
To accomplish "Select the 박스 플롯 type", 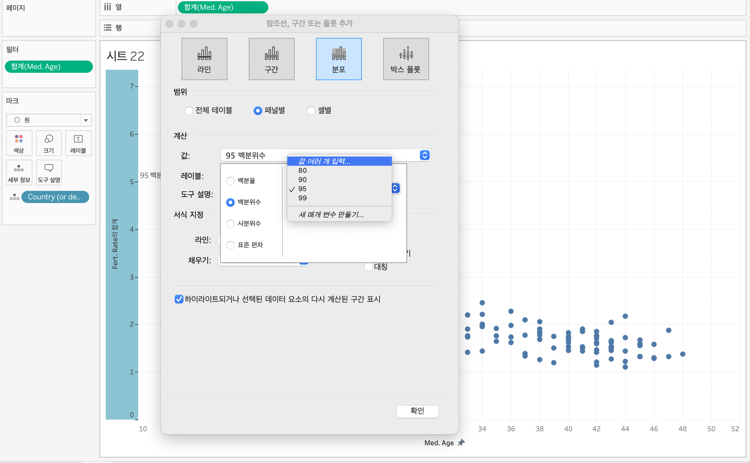I will 406,59.
